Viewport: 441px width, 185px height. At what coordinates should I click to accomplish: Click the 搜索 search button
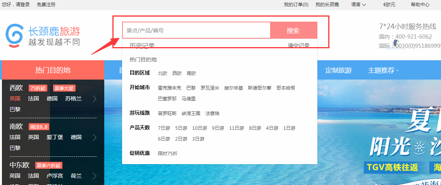coord(293,31)
